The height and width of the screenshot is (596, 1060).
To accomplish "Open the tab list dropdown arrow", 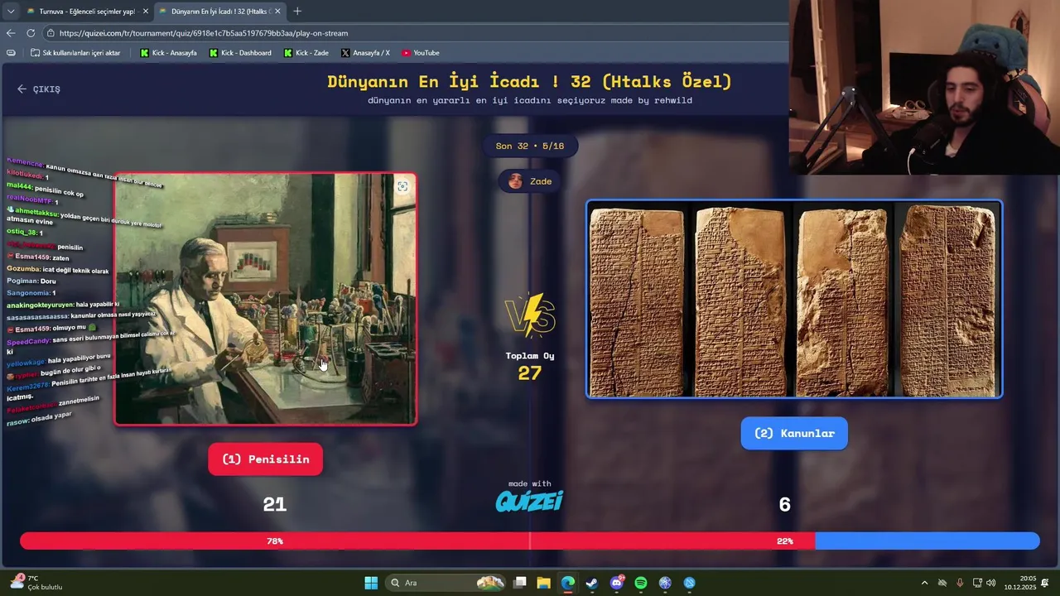I will 10,12.
